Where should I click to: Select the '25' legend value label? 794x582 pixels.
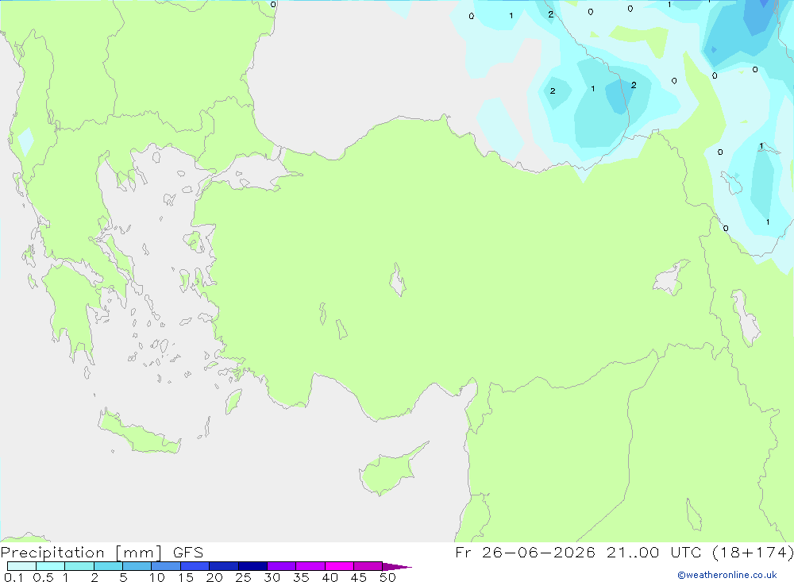(243, 577)
